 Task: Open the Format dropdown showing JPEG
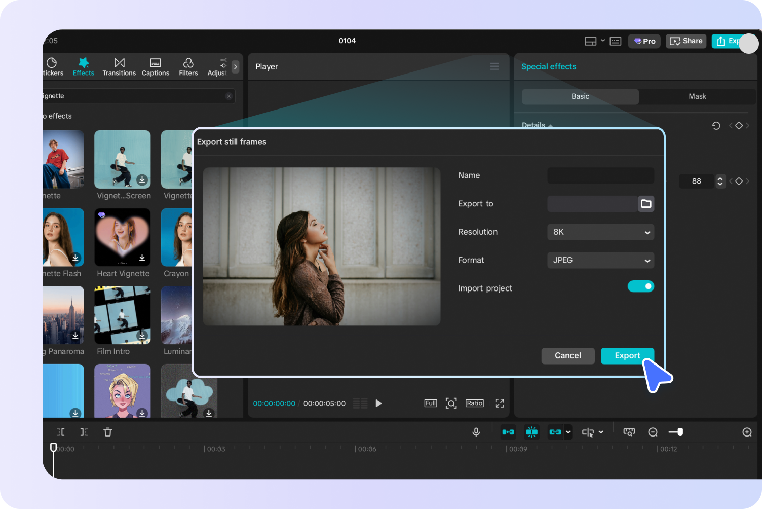coord(600,260)
